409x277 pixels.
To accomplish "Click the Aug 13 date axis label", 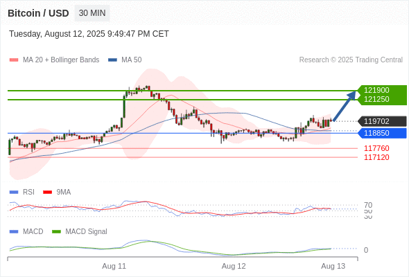I will pos(333,266).
